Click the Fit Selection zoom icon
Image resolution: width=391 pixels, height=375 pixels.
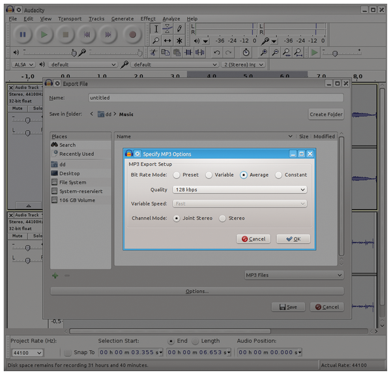[x=287, y=52]
